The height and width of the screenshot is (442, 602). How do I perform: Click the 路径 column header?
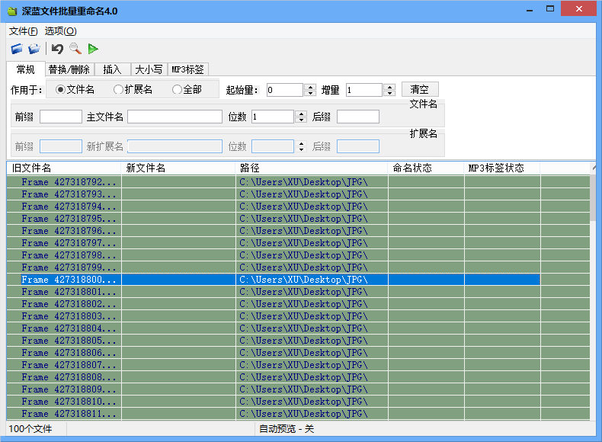tap(312, 168)
